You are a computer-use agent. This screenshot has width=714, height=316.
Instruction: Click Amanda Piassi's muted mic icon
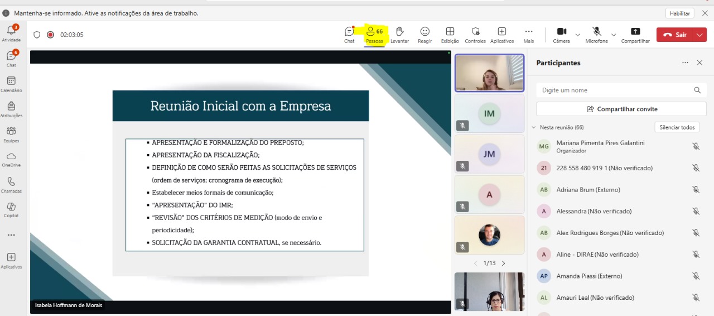tap(696, 276)
